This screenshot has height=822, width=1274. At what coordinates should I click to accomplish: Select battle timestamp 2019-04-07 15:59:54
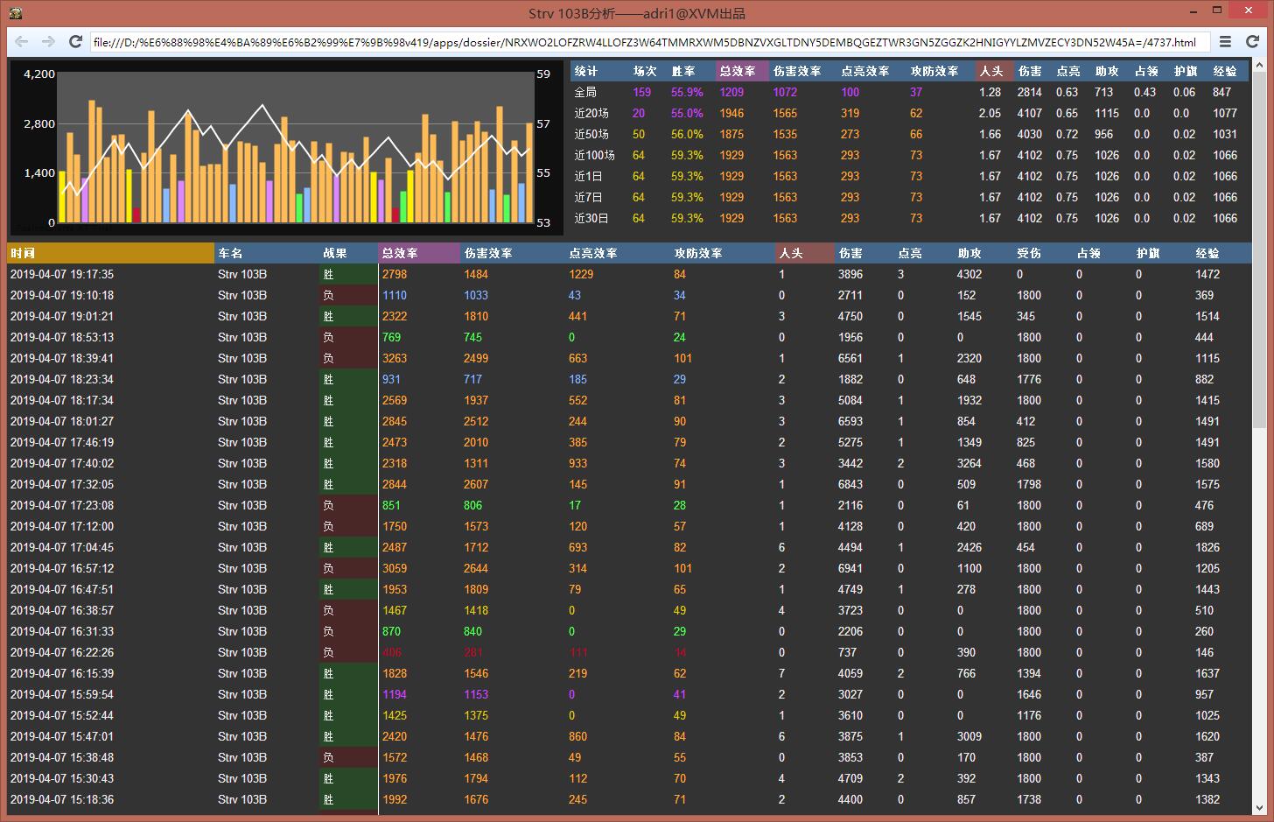coord(62,694)
